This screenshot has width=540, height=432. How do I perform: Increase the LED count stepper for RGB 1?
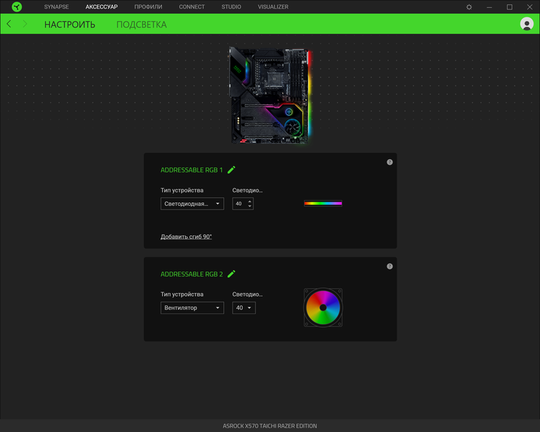pos(250,201)
